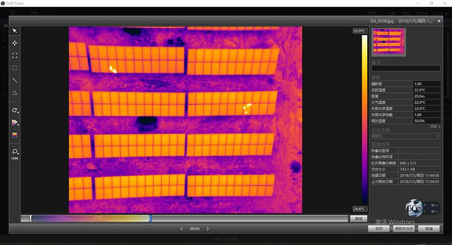Go to the next image

(x=207, y=229)
